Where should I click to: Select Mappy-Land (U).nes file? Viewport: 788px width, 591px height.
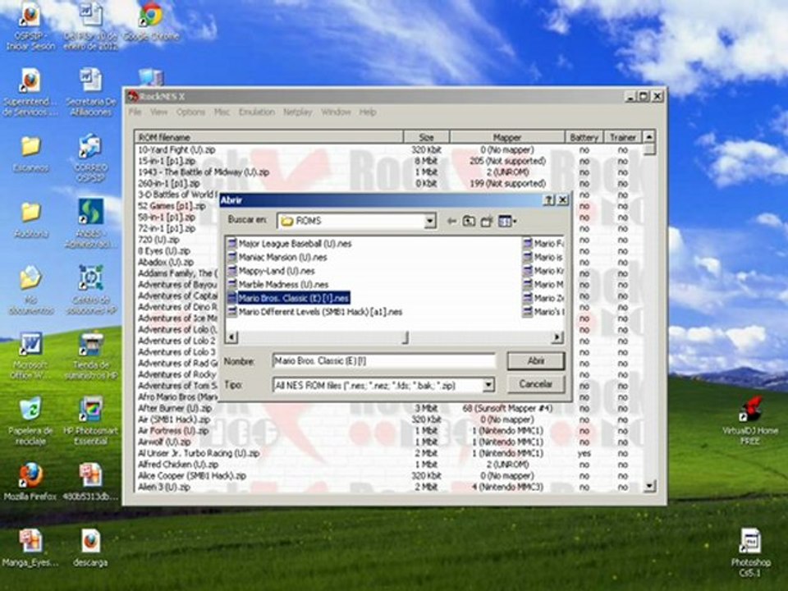[x=271, y=271]
